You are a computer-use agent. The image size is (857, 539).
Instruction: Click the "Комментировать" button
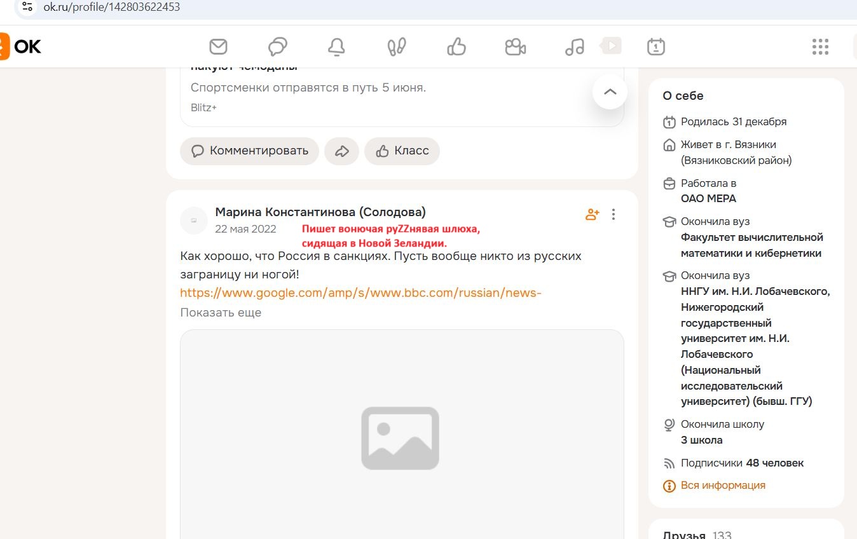coord(249,151)
